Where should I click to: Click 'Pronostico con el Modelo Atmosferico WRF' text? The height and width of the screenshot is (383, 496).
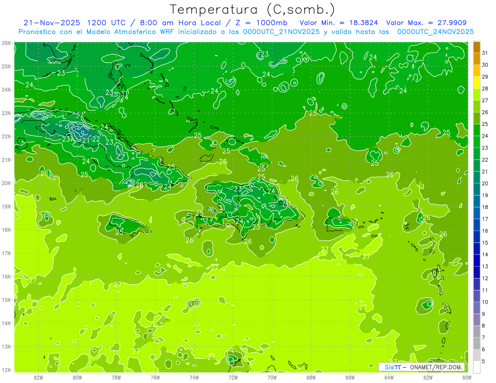(96, 32)
